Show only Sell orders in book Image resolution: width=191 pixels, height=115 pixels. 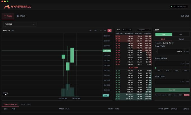[130, 30]
